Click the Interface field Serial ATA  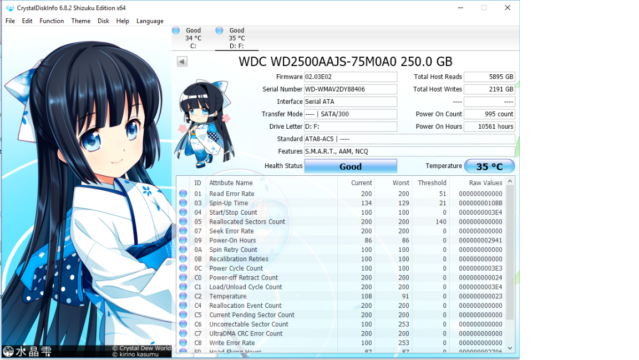(x=351, y=102)
